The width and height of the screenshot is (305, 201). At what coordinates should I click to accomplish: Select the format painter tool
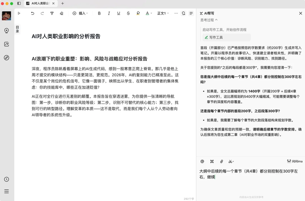point(52,13)
